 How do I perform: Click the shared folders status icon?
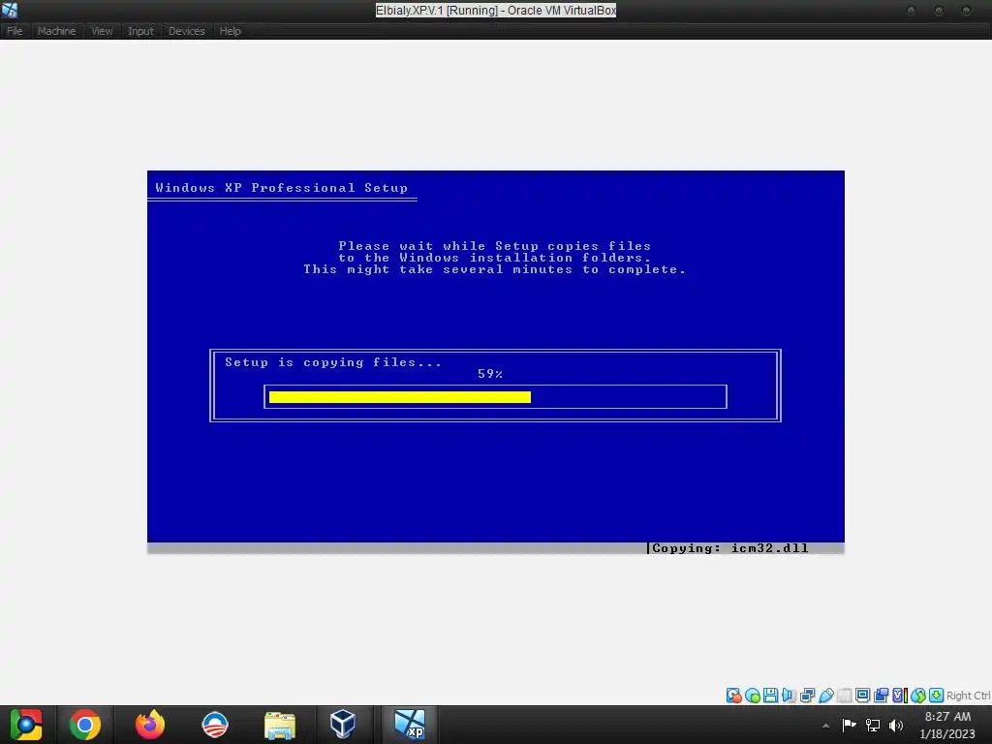(845, 696)
